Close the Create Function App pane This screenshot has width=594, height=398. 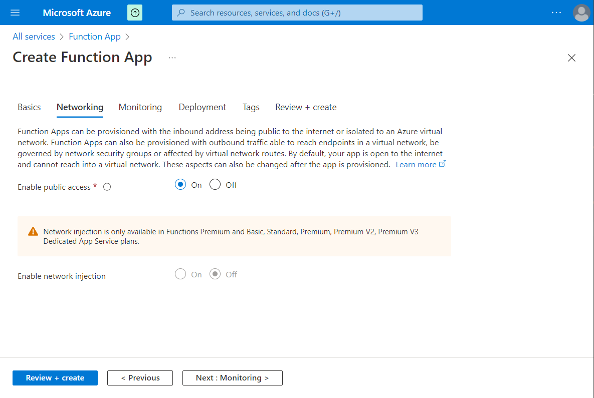(x=571, y=58)
